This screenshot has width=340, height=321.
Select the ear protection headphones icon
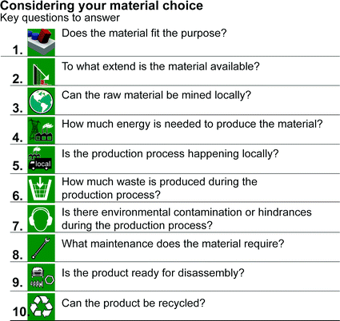tap(41, 219)
